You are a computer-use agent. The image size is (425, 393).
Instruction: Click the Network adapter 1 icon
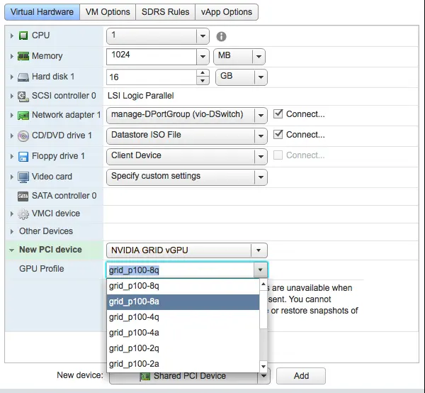coord(23,116)
